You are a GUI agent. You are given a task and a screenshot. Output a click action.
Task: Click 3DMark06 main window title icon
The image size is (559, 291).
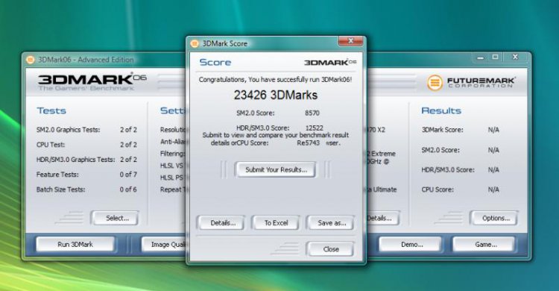pos(30,60)
